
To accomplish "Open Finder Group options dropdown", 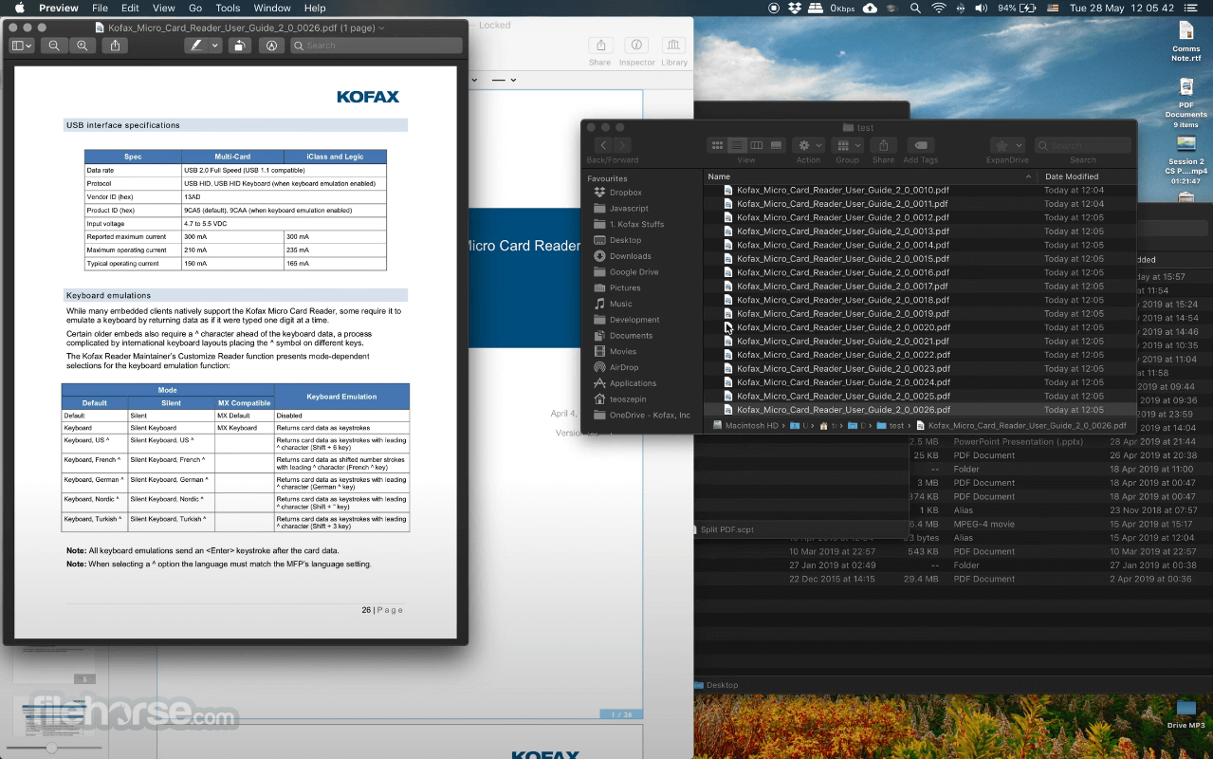I will [847, 145].
